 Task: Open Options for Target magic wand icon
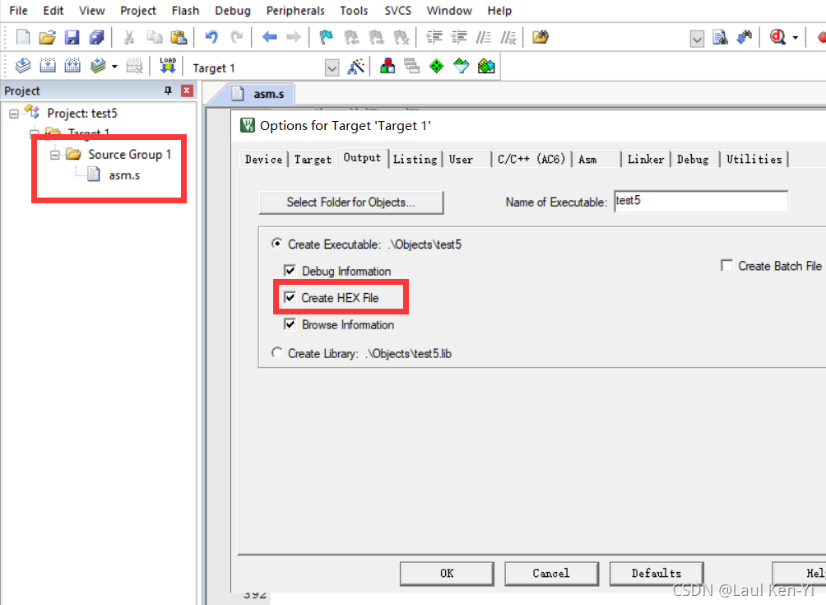356,67
